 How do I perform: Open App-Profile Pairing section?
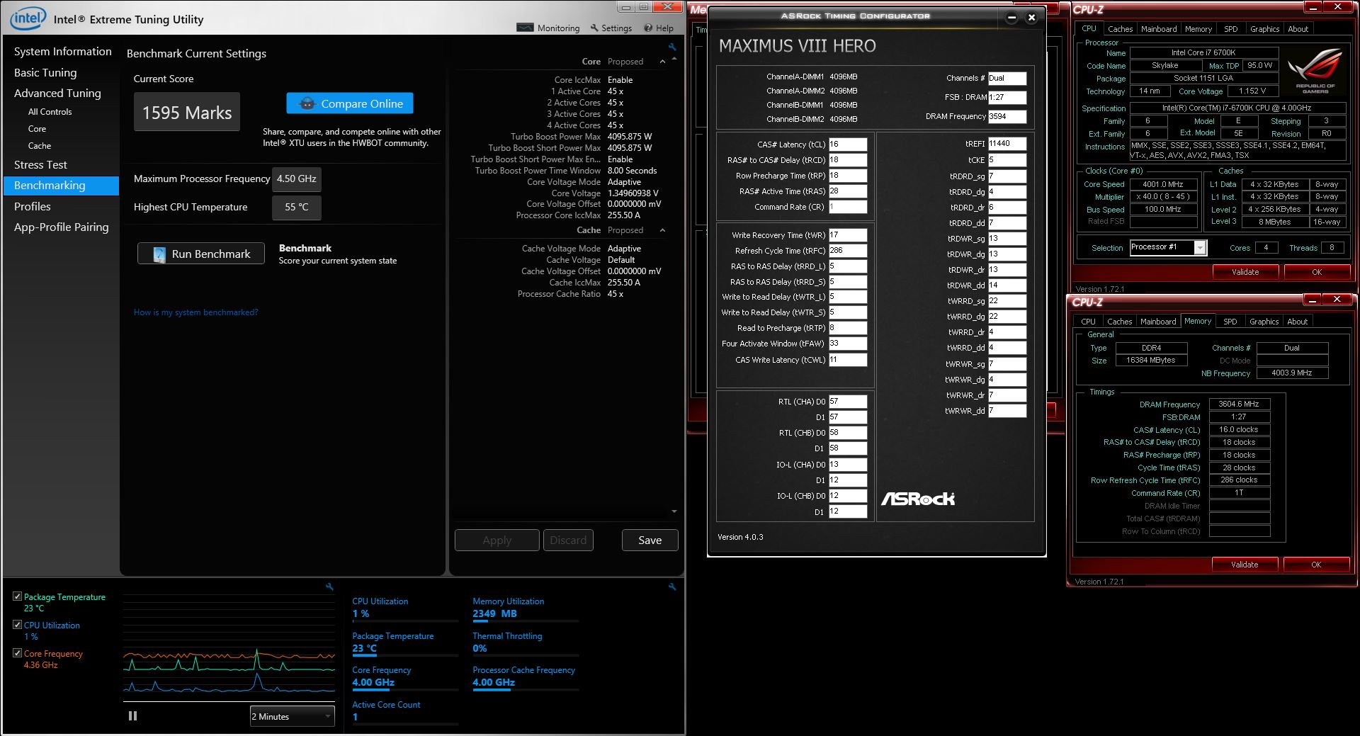tap(62, 227)
